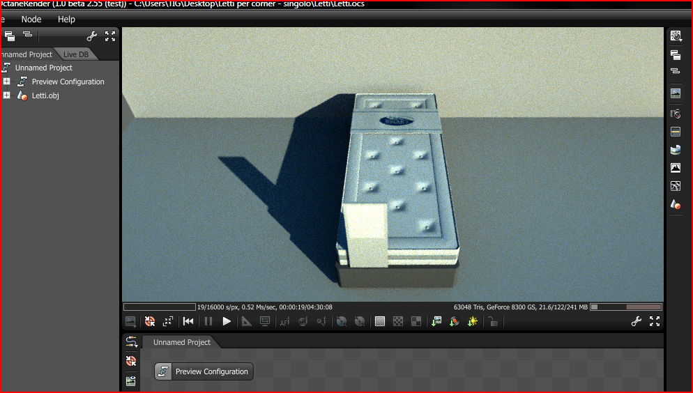The width and height of the screenshot is (693, 393).
Task: Maximize the render viewport with the expand arrows
Action: [655, 321]
